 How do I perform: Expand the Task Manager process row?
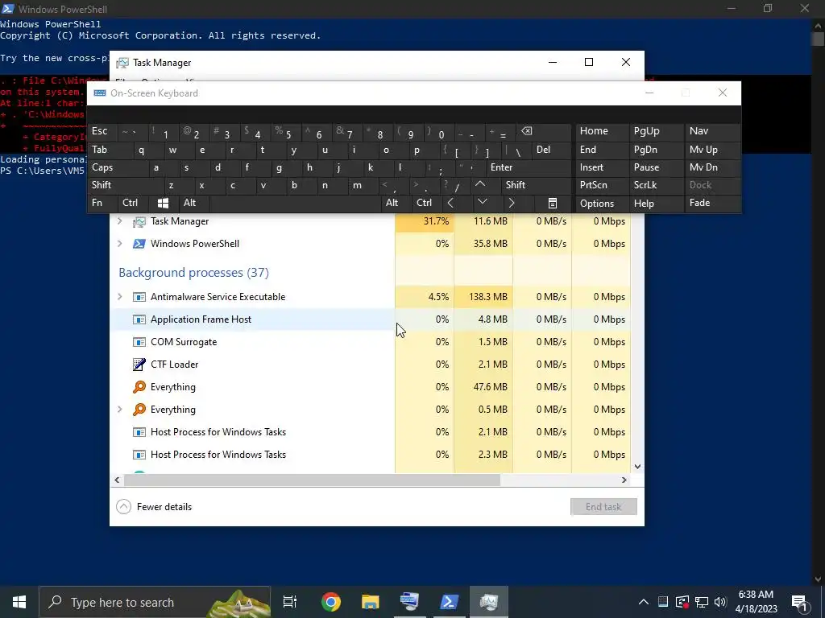pyautogui.click(x=120, y=221)
